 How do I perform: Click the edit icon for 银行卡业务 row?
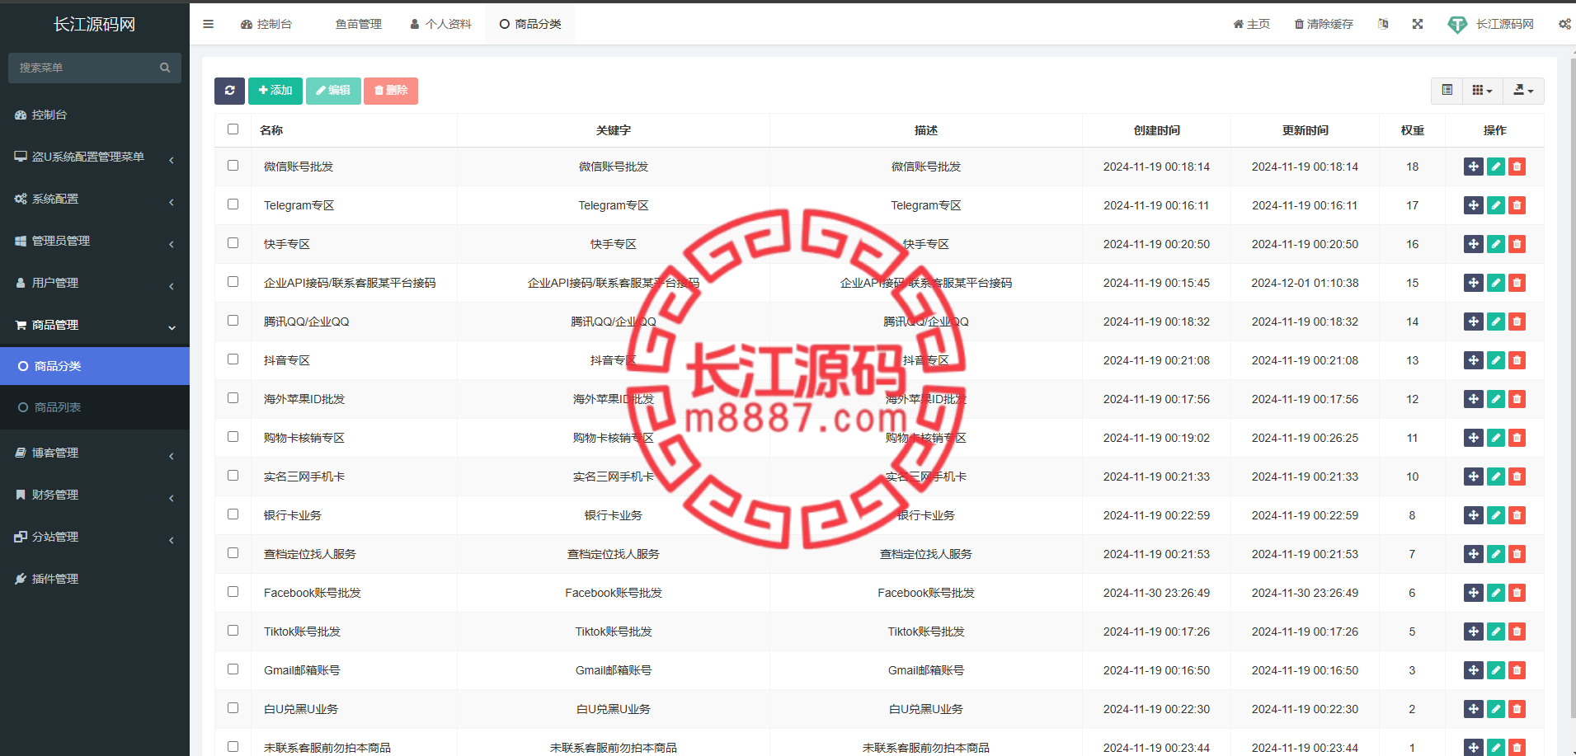[x=1496, y=515]
